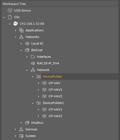
Task: Select the "System" label
Action: point(31,136)
